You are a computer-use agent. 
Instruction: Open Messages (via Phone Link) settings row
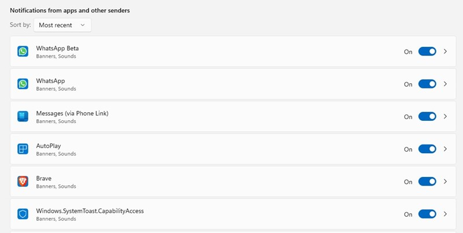tap(233, 117)
